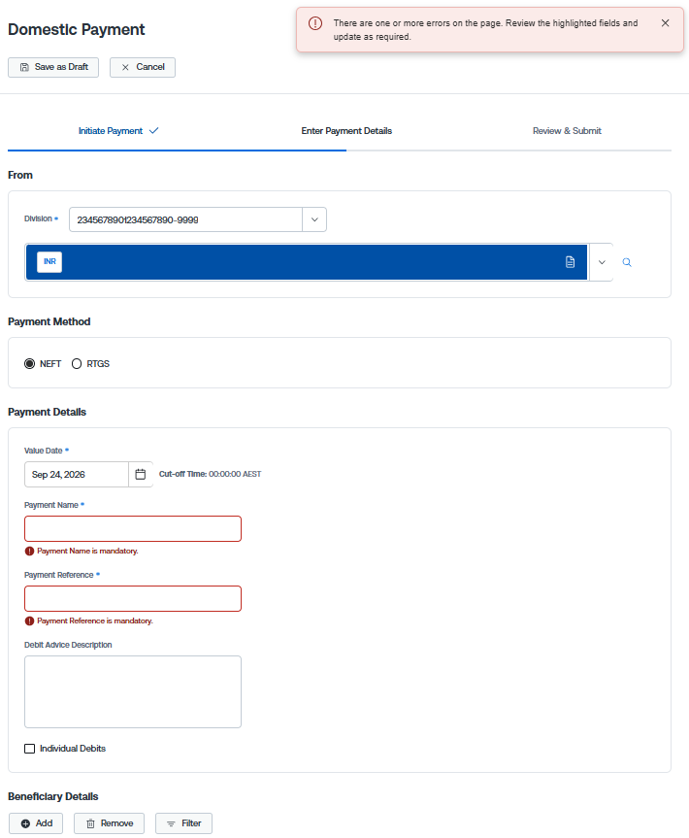
Task: Select the RTGS payment method
Action: (x=77, y=364)
